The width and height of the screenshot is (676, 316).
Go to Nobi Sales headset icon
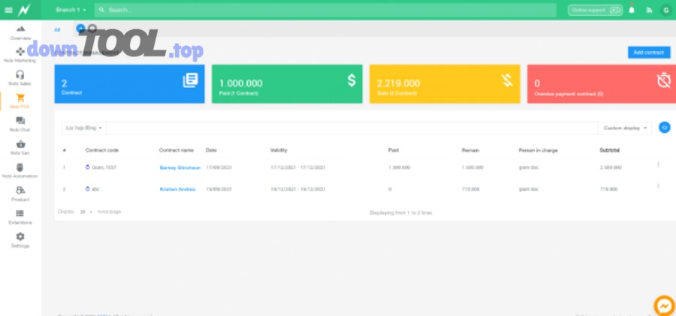point(20,77)
